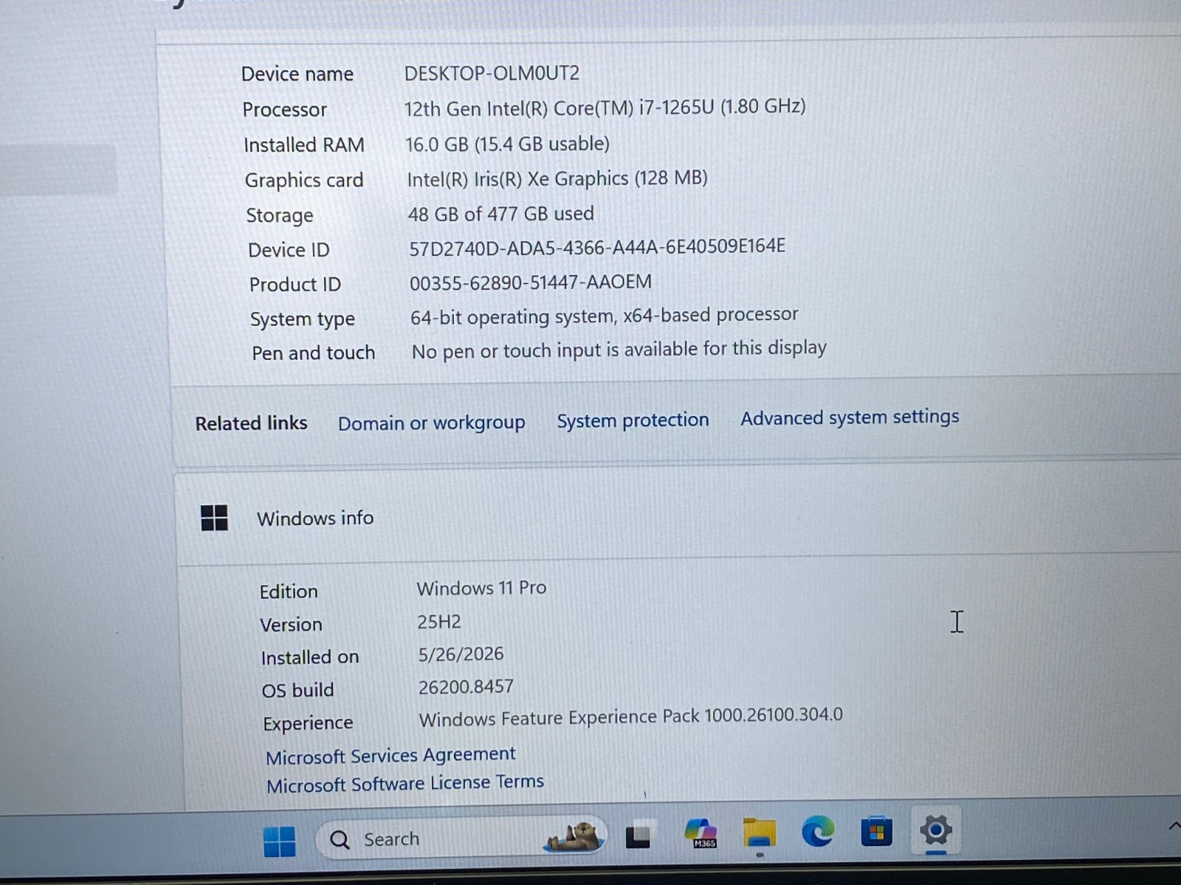Click the Experience label
Image resolution: width=1181 pixels, height=885 pixels.
308,724
